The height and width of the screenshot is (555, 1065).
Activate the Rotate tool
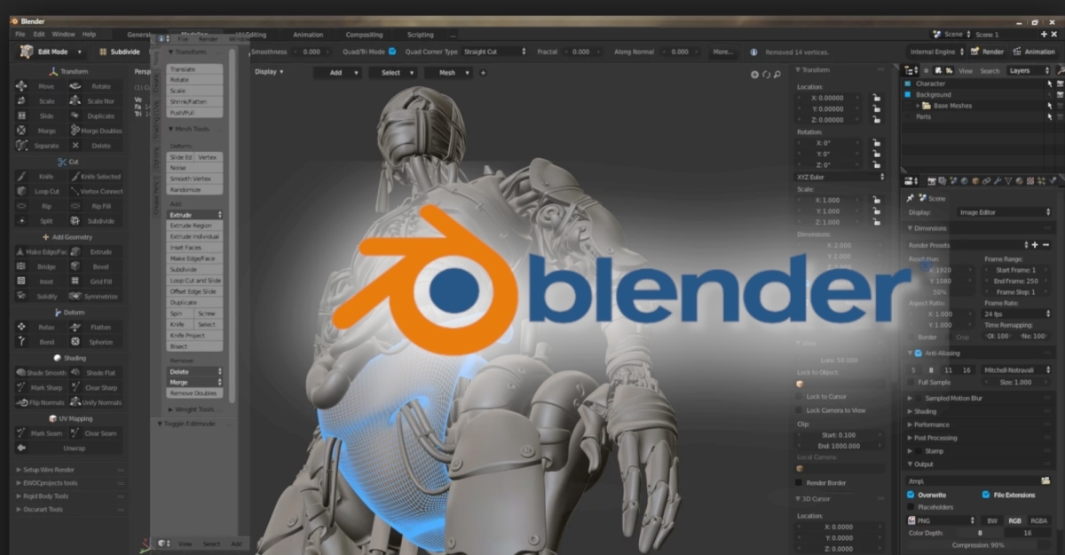pos(96,87)
